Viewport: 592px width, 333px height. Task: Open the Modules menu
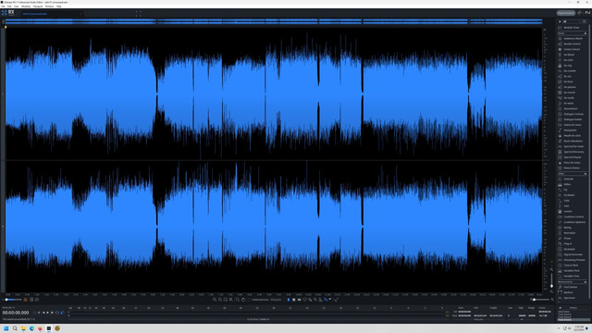tap(26, 6)
